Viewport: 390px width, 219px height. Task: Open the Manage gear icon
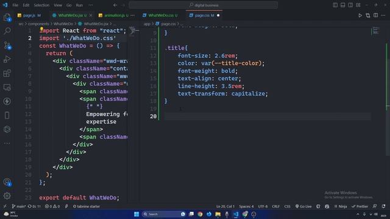tap(7, 196)
